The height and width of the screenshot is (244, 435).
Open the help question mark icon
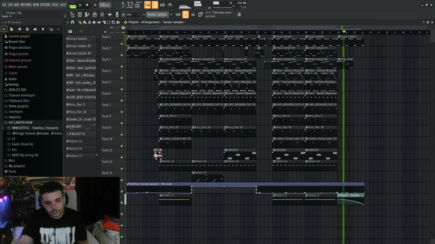(201, 14)
